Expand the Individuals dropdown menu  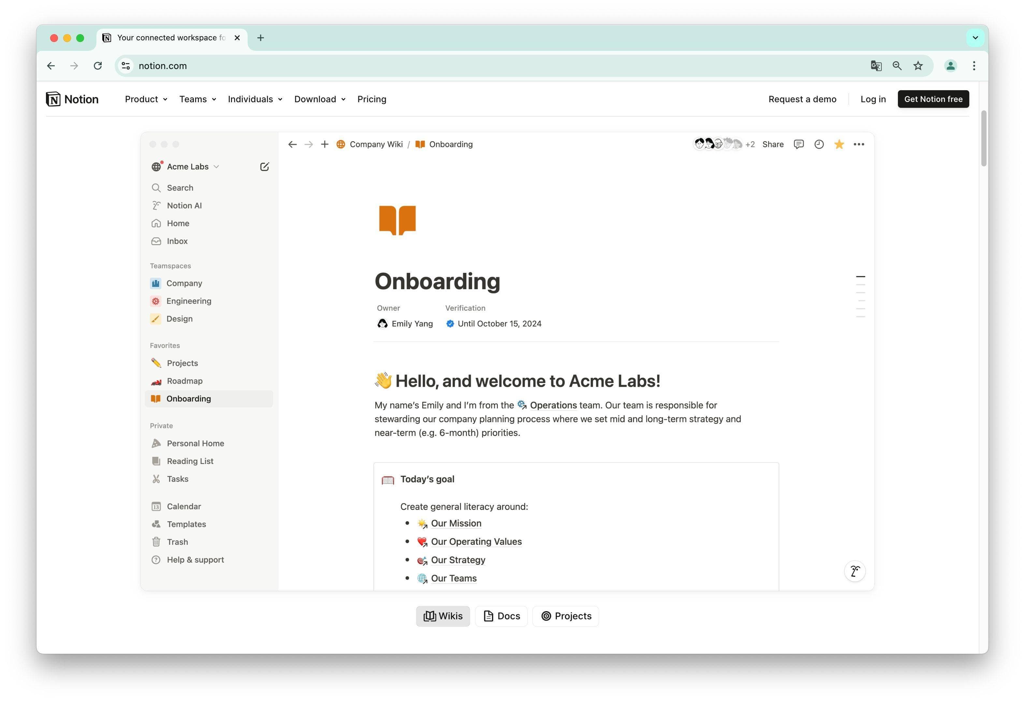point(255,99)
